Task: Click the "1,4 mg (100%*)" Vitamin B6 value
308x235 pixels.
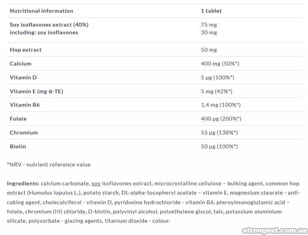Action: tap(221, 105)
